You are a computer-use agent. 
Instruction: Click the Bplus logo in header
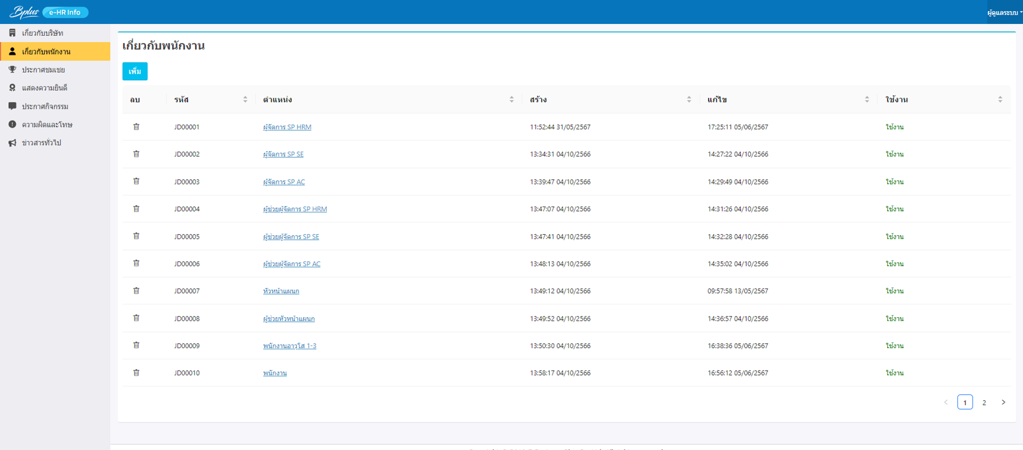(x=24, y=12)
